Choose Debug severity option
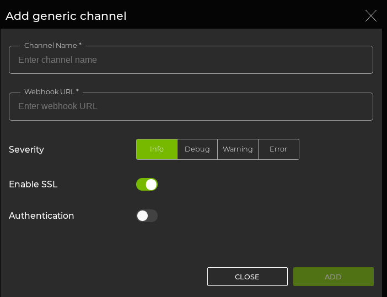 click(x=197, y=149)
